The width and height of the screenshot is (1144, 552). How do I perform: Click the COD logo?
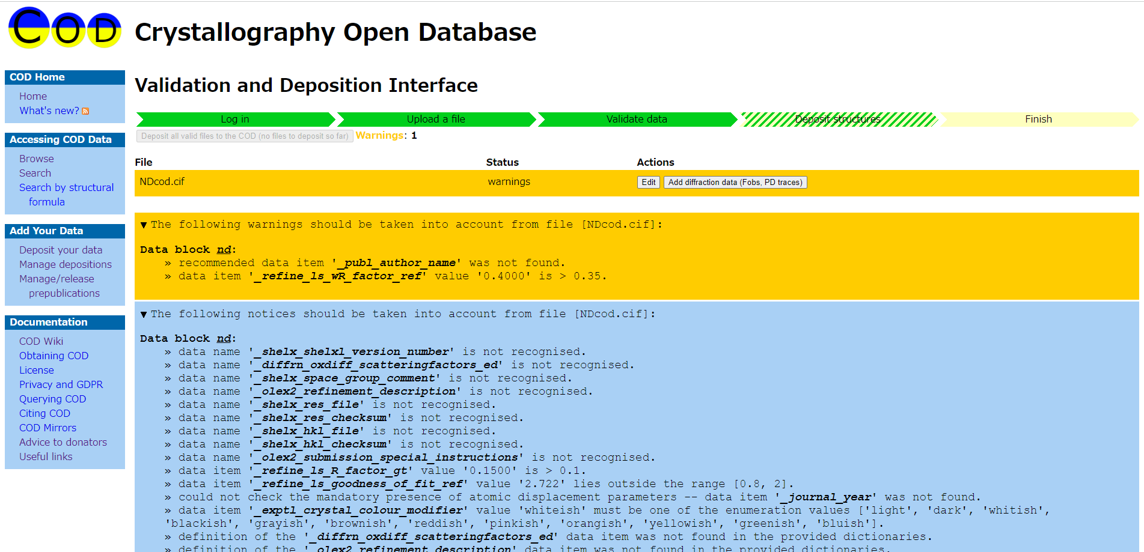65,28
